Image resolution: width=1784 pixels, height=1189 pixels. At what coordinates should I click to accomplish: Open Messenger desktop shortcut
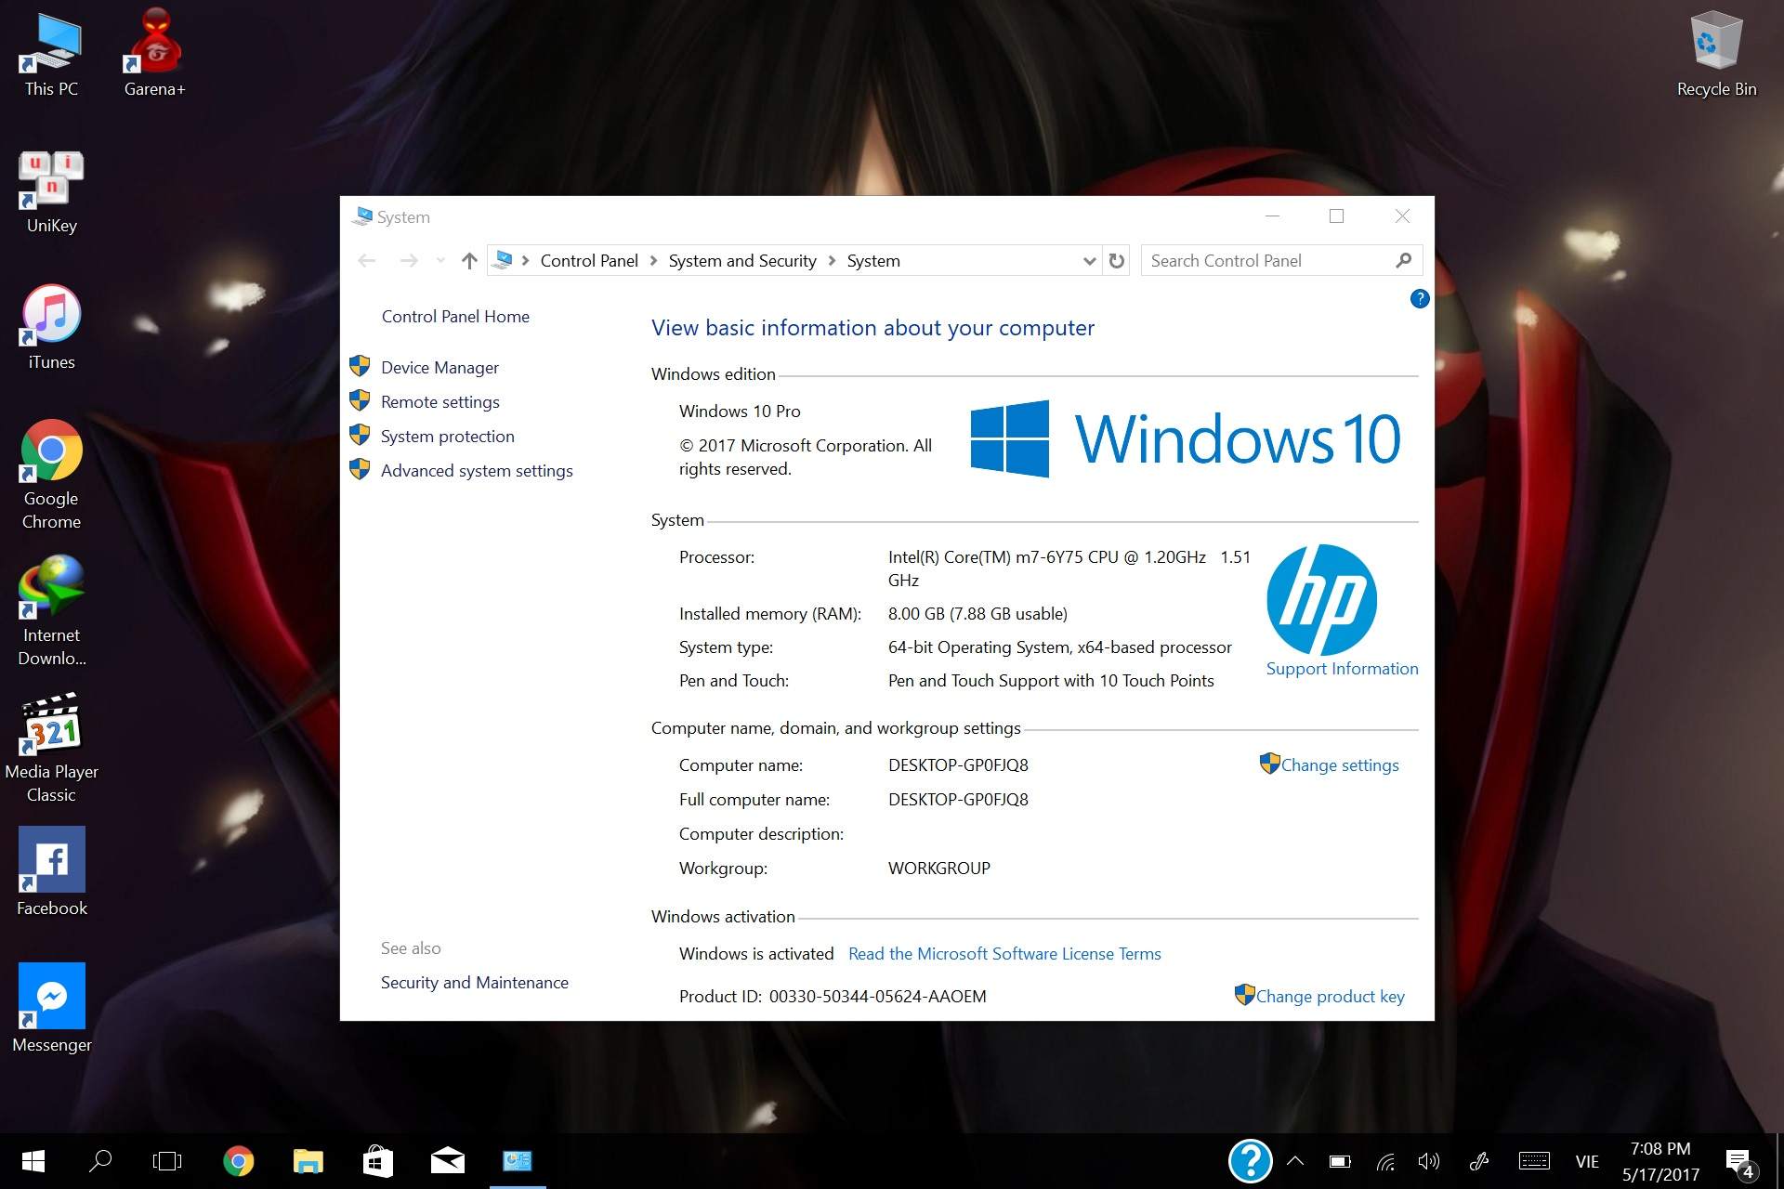point(51,1008)
